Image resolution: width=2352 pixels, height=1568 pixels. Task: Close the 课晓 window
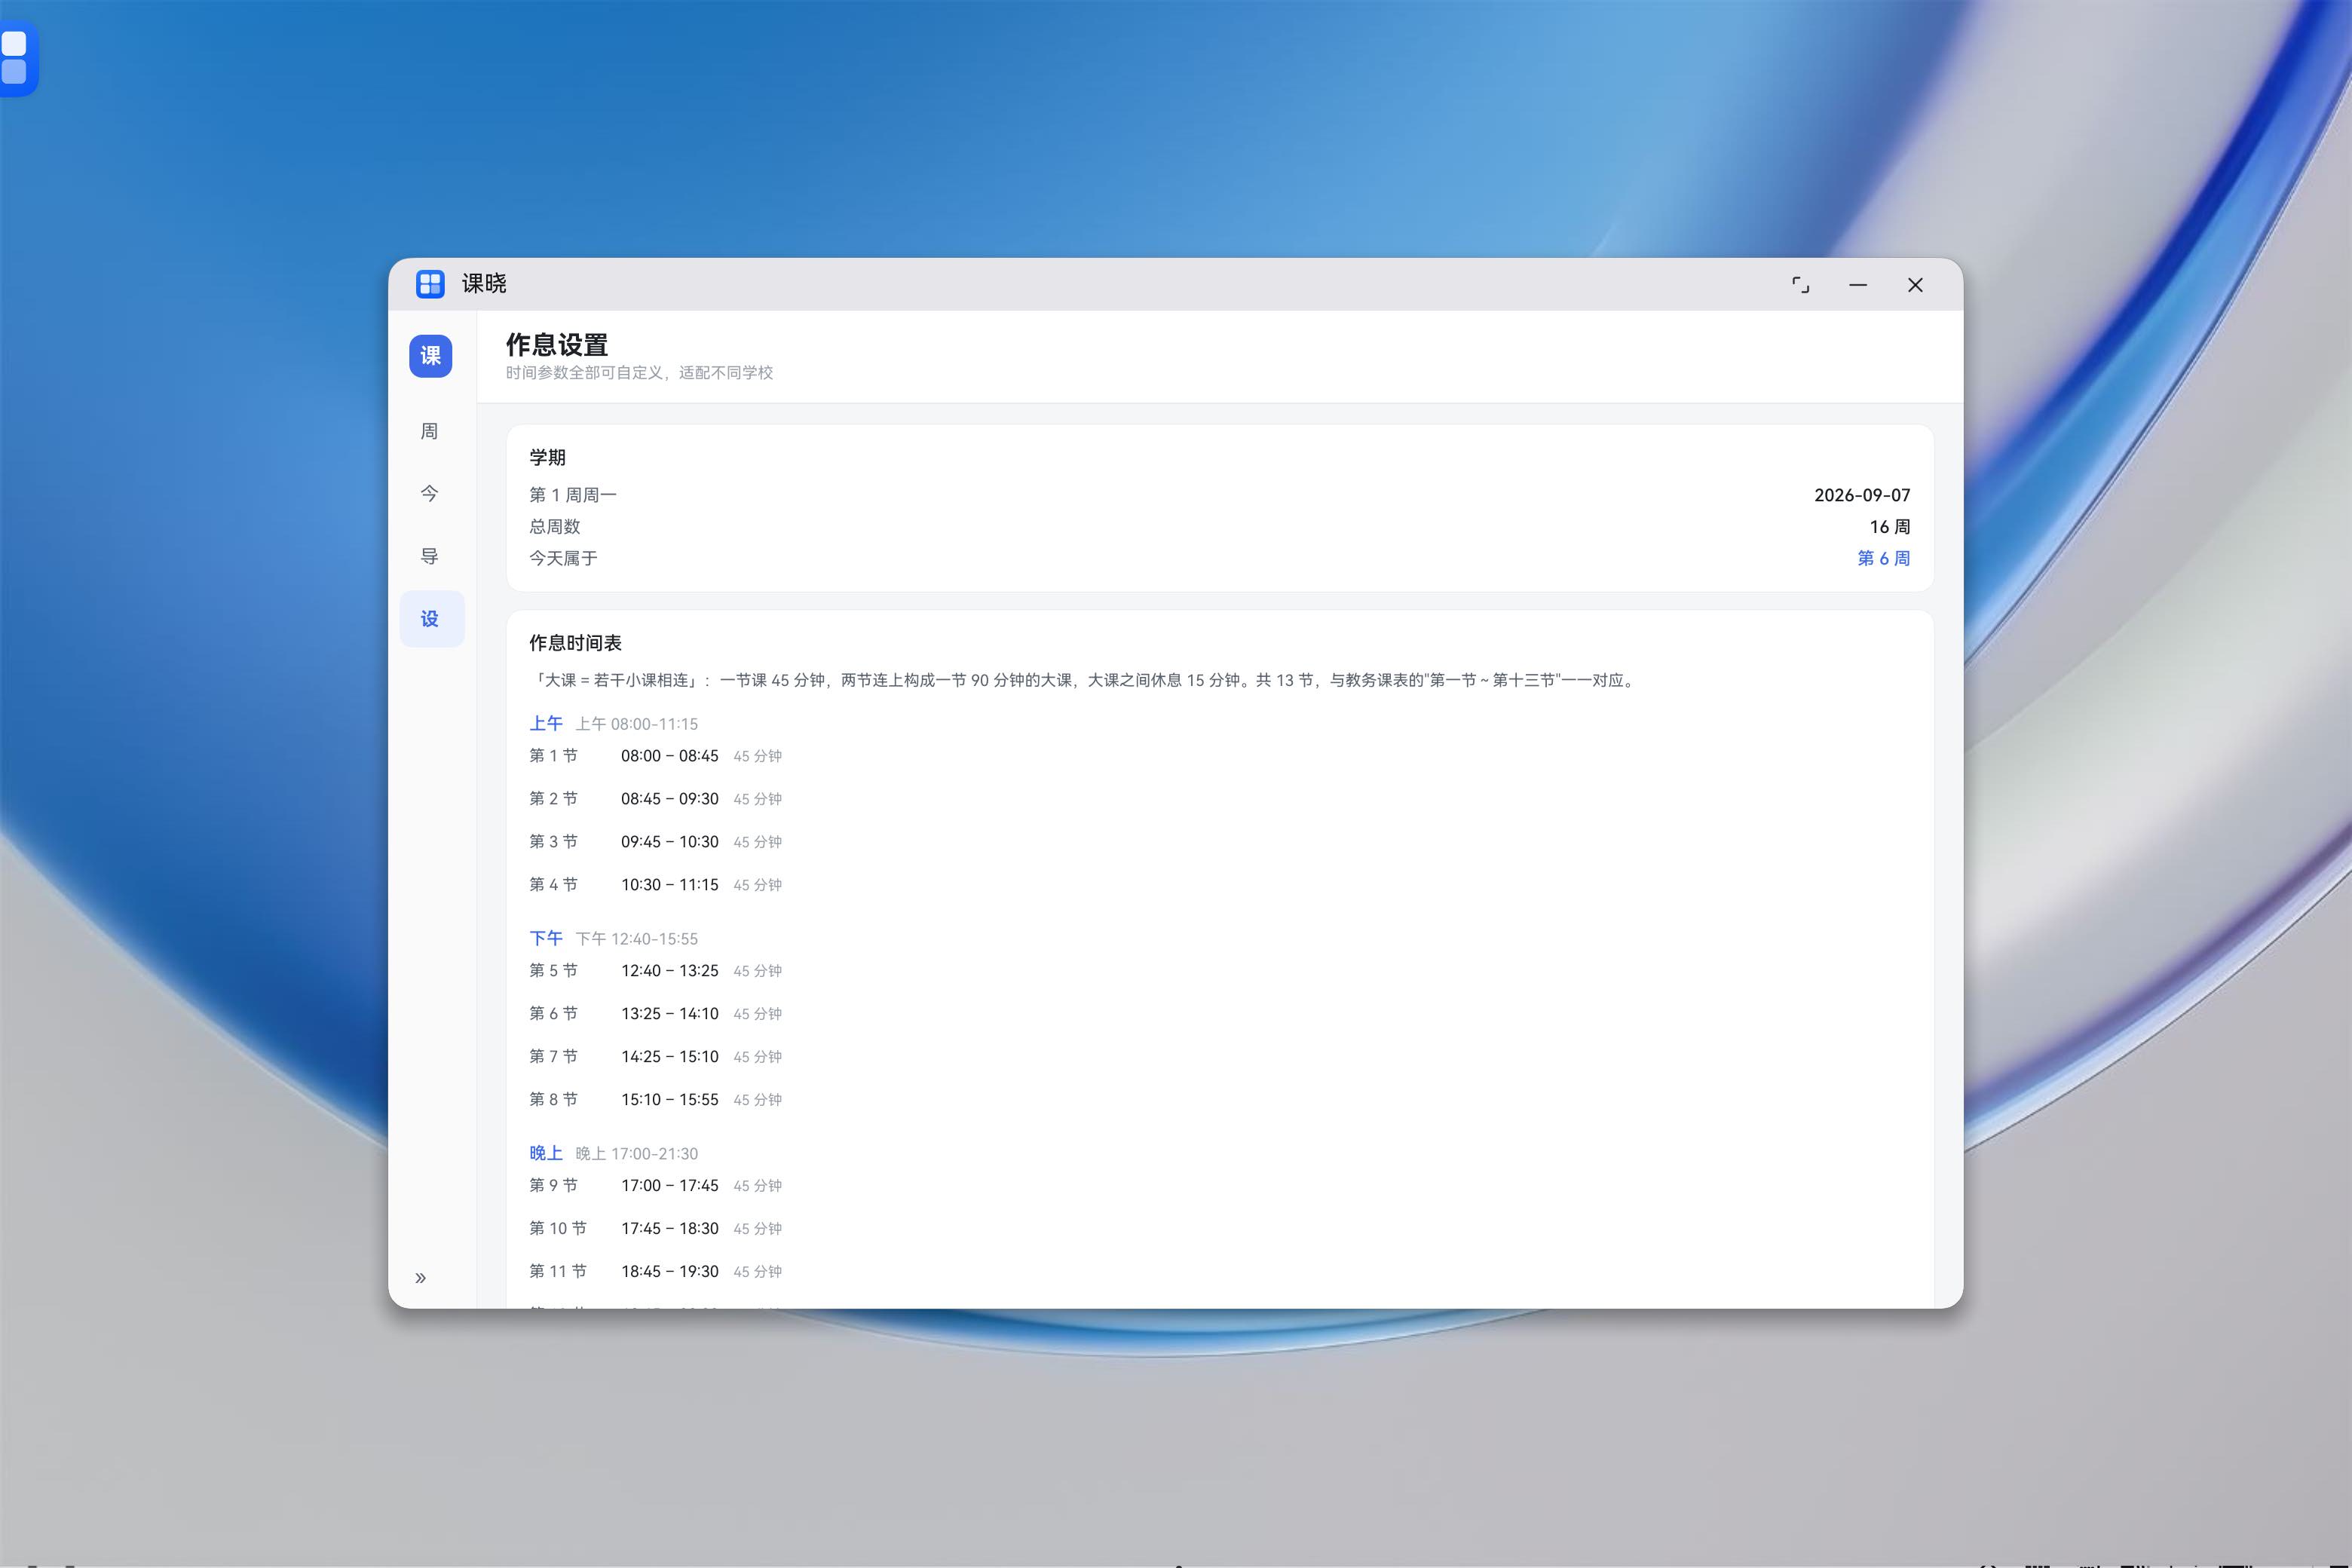1915,285
